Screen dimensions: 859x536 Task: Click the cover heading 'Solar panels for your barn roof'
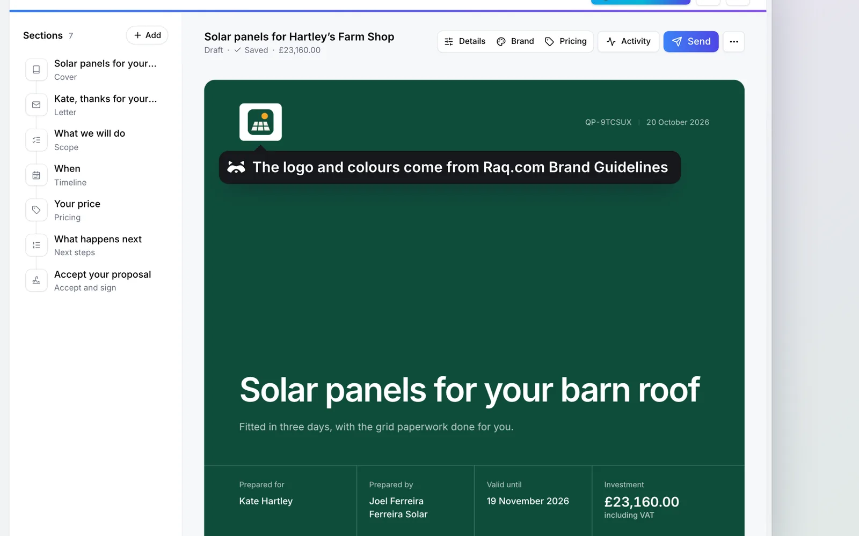point(470,390)
